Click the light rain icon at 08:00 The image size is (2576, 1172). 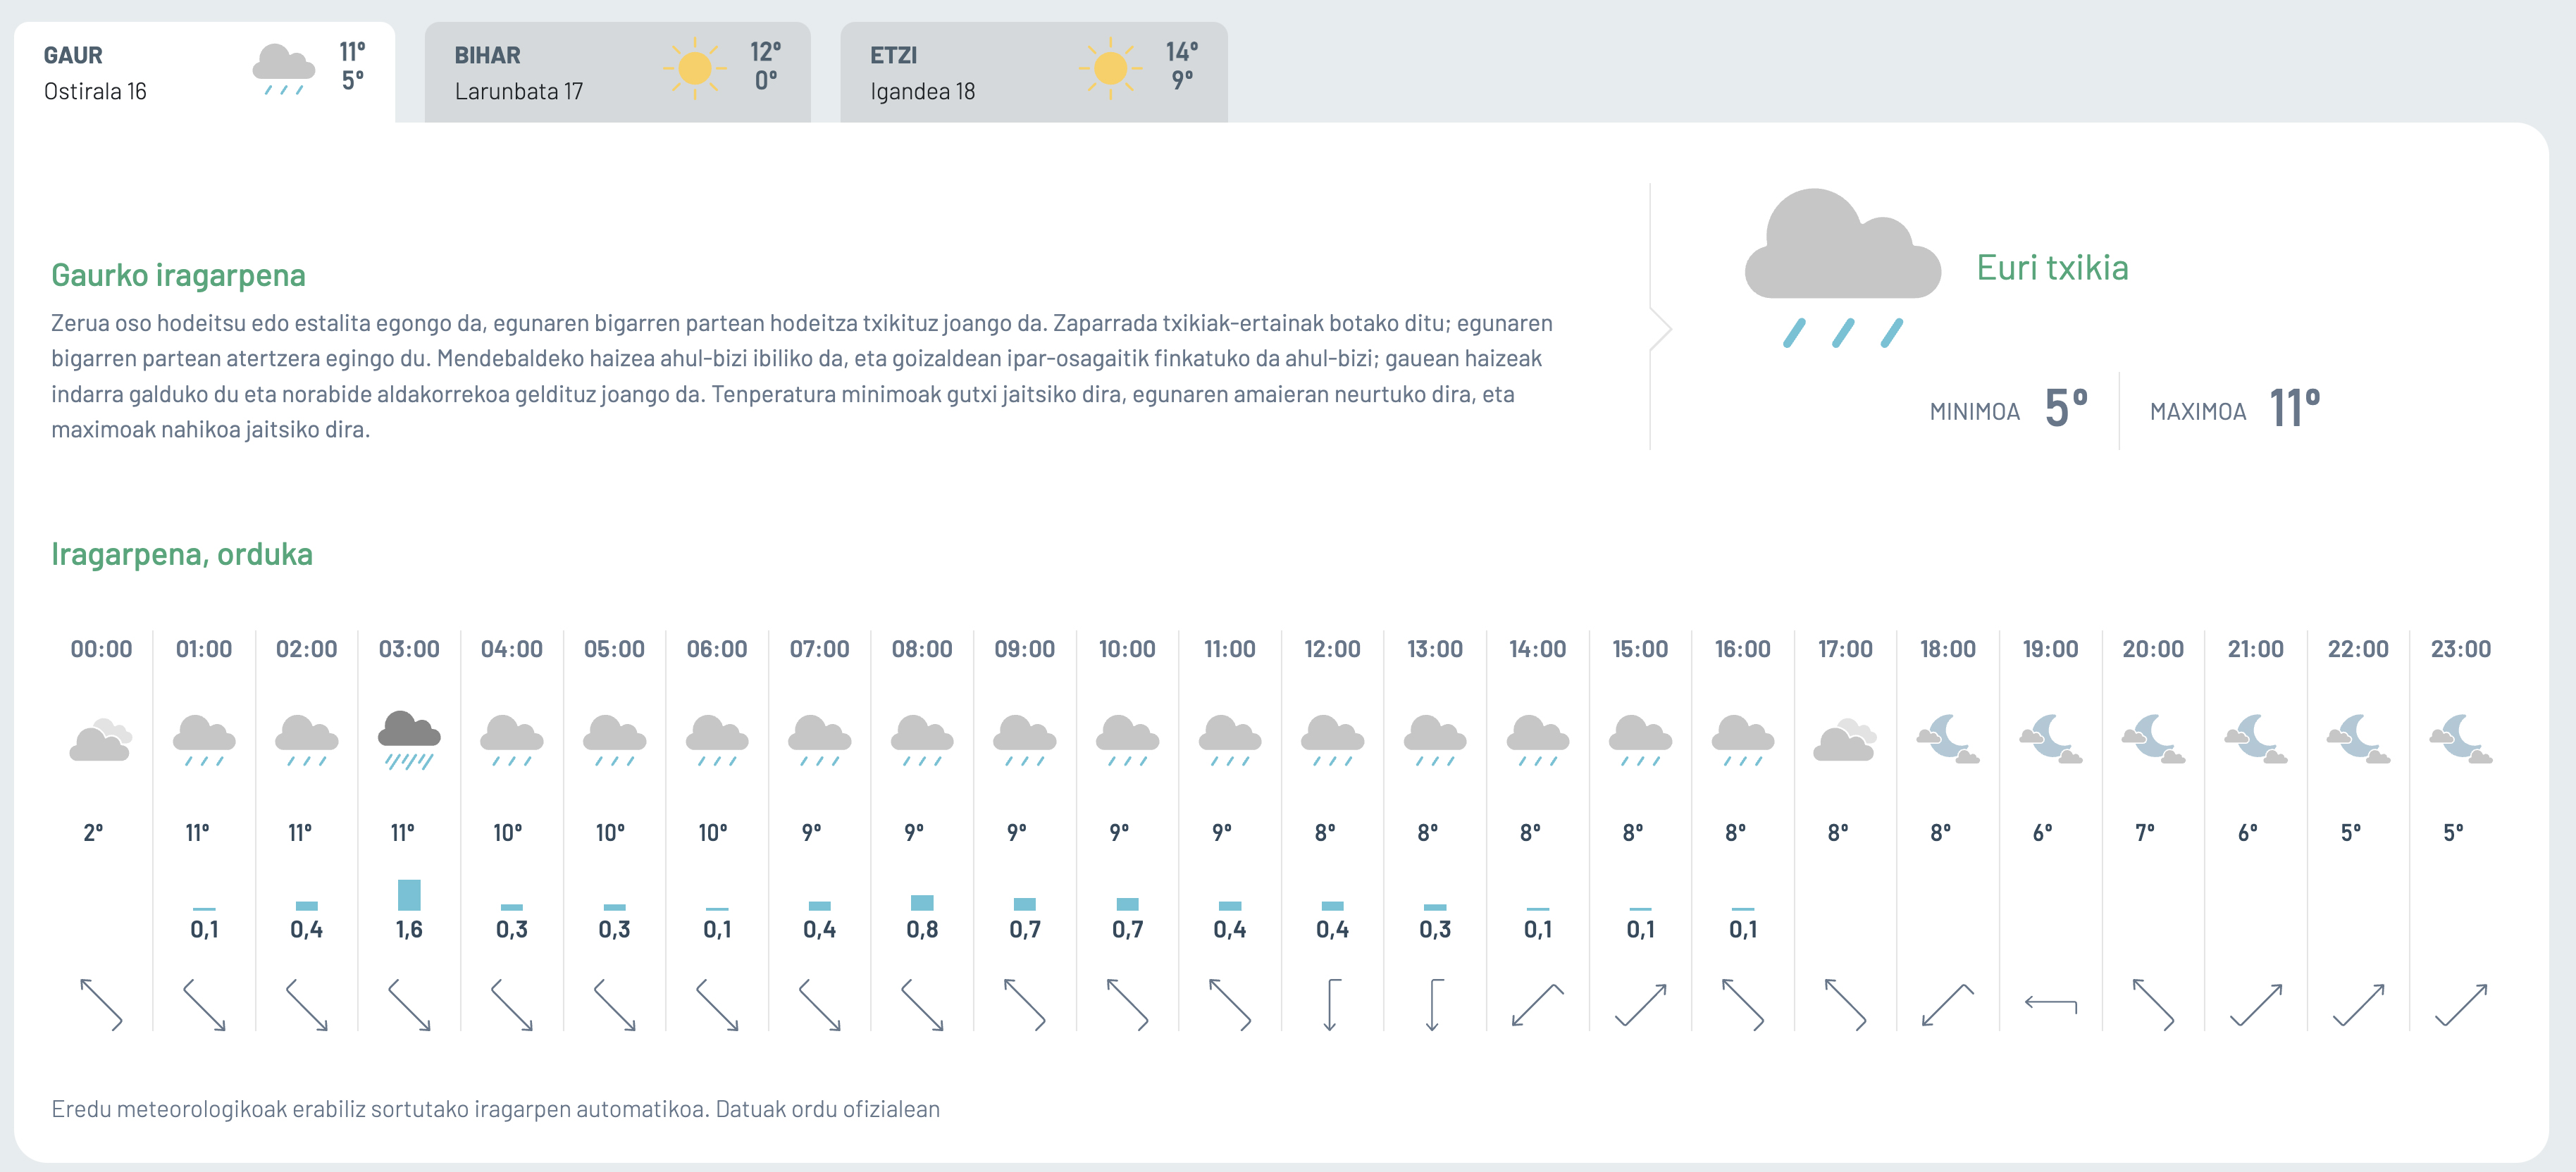coord(922,740)
